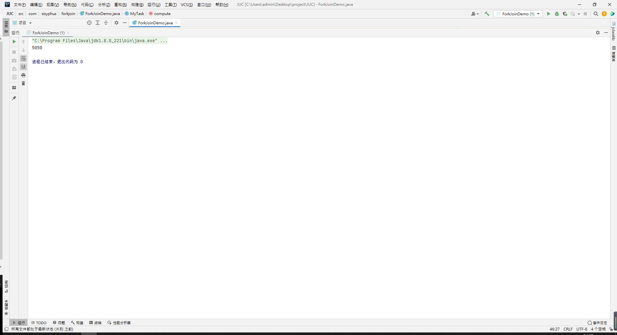
Task: Click forkjoin in the breadcrumb bar
Action: (68, 14)
